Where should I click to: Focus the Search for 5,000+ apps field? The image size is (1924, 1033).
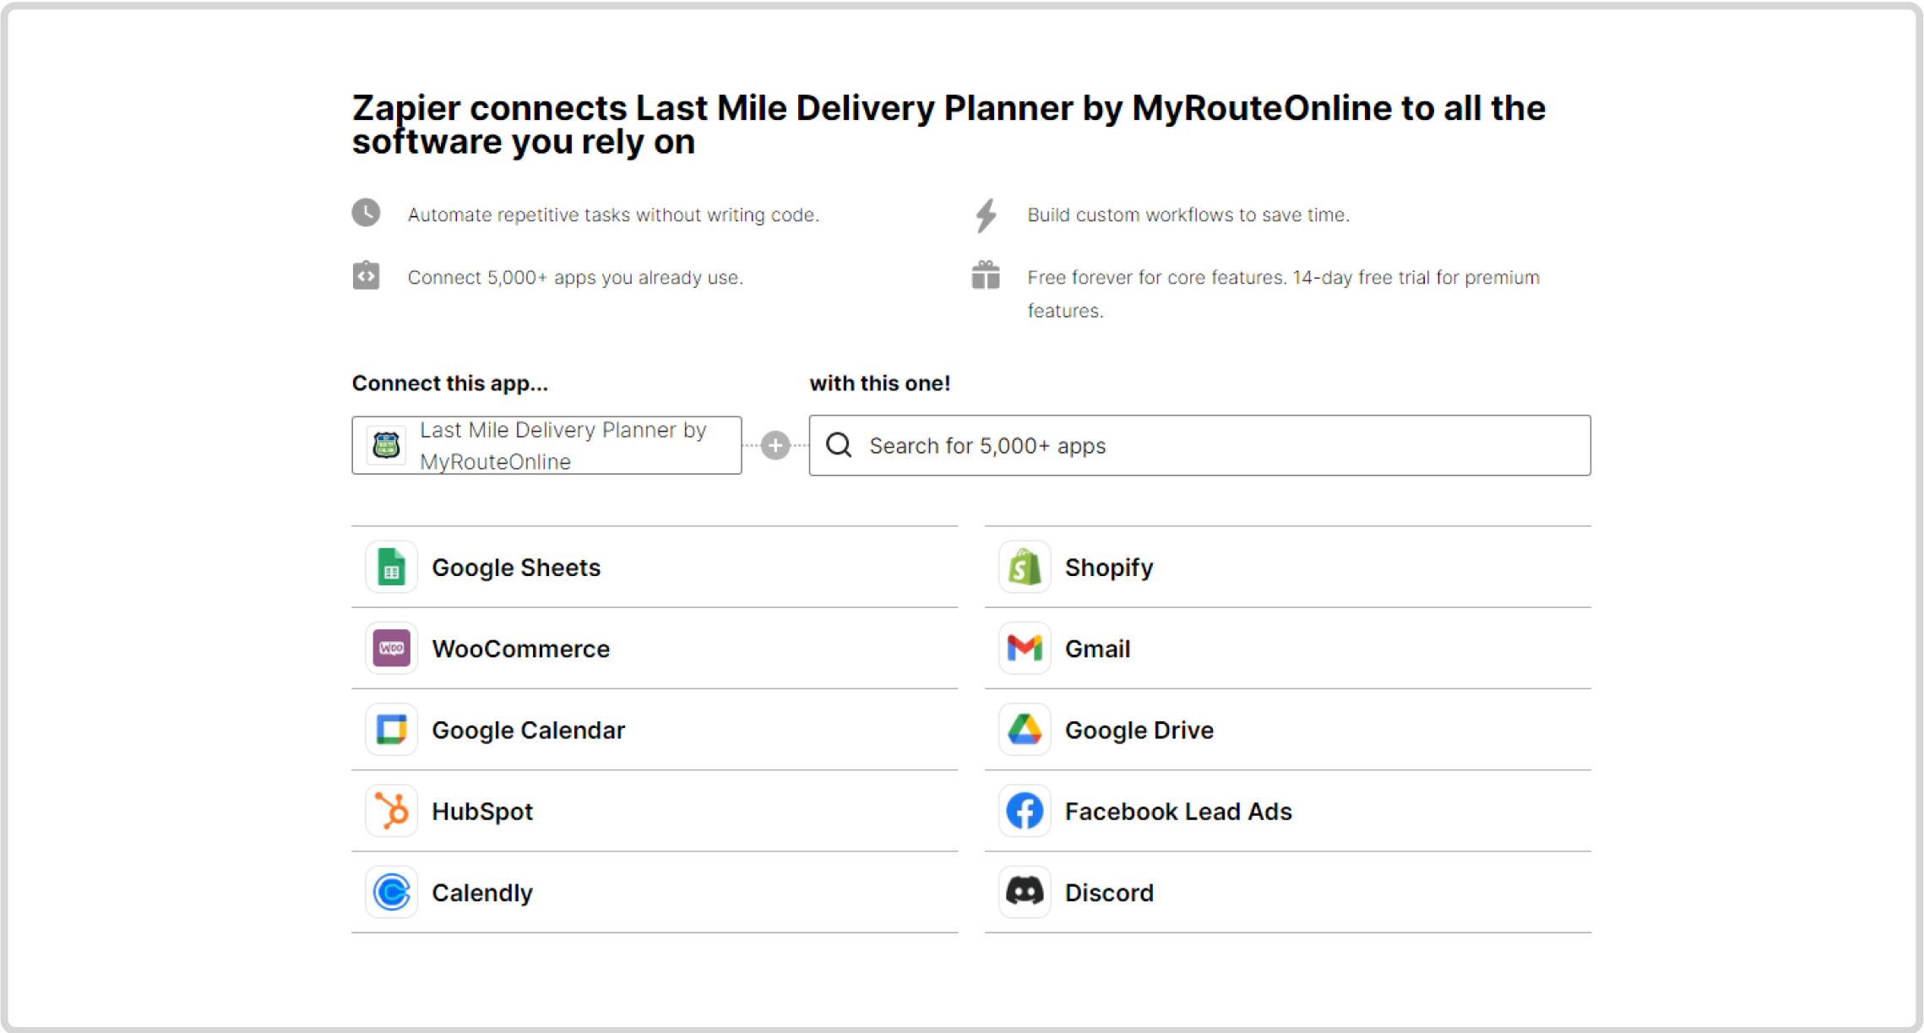click(1199, 445)
